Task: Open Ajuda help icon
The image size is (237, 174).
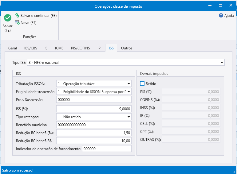Action: 221,15
